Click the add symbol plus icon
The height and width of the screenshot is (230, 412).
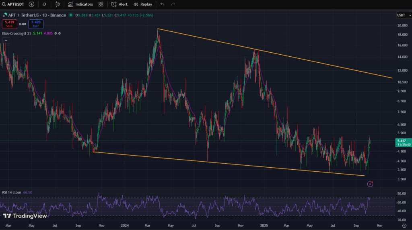pyautogui.click(x=31, y=4)
